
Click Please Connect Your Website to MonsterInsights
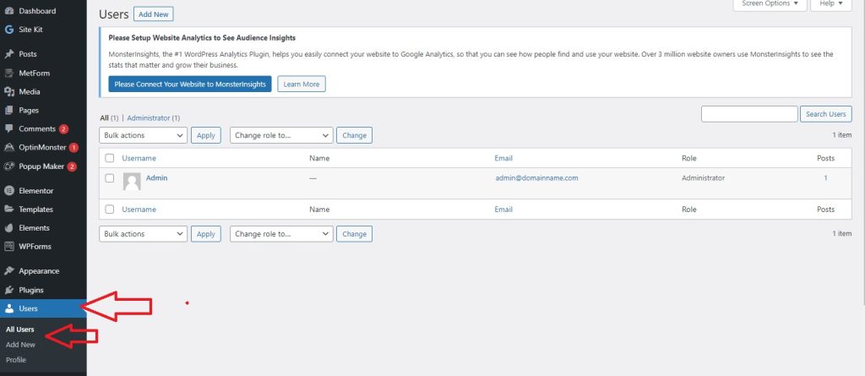tap(190, 84)
